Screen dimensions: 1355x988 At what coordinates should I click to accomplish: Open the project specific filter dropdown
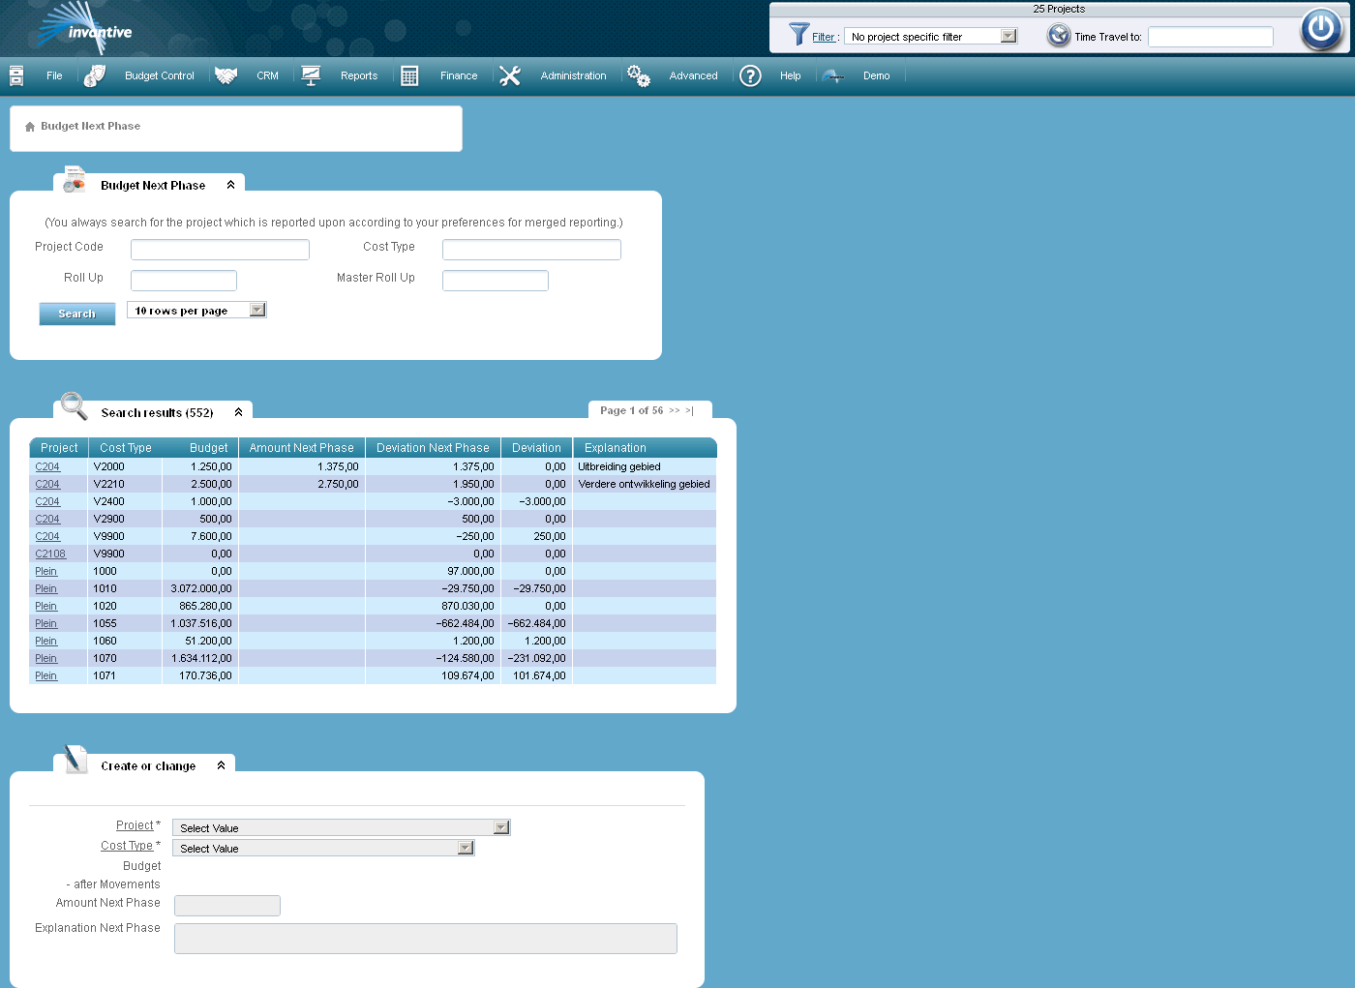click(1008, 36)
